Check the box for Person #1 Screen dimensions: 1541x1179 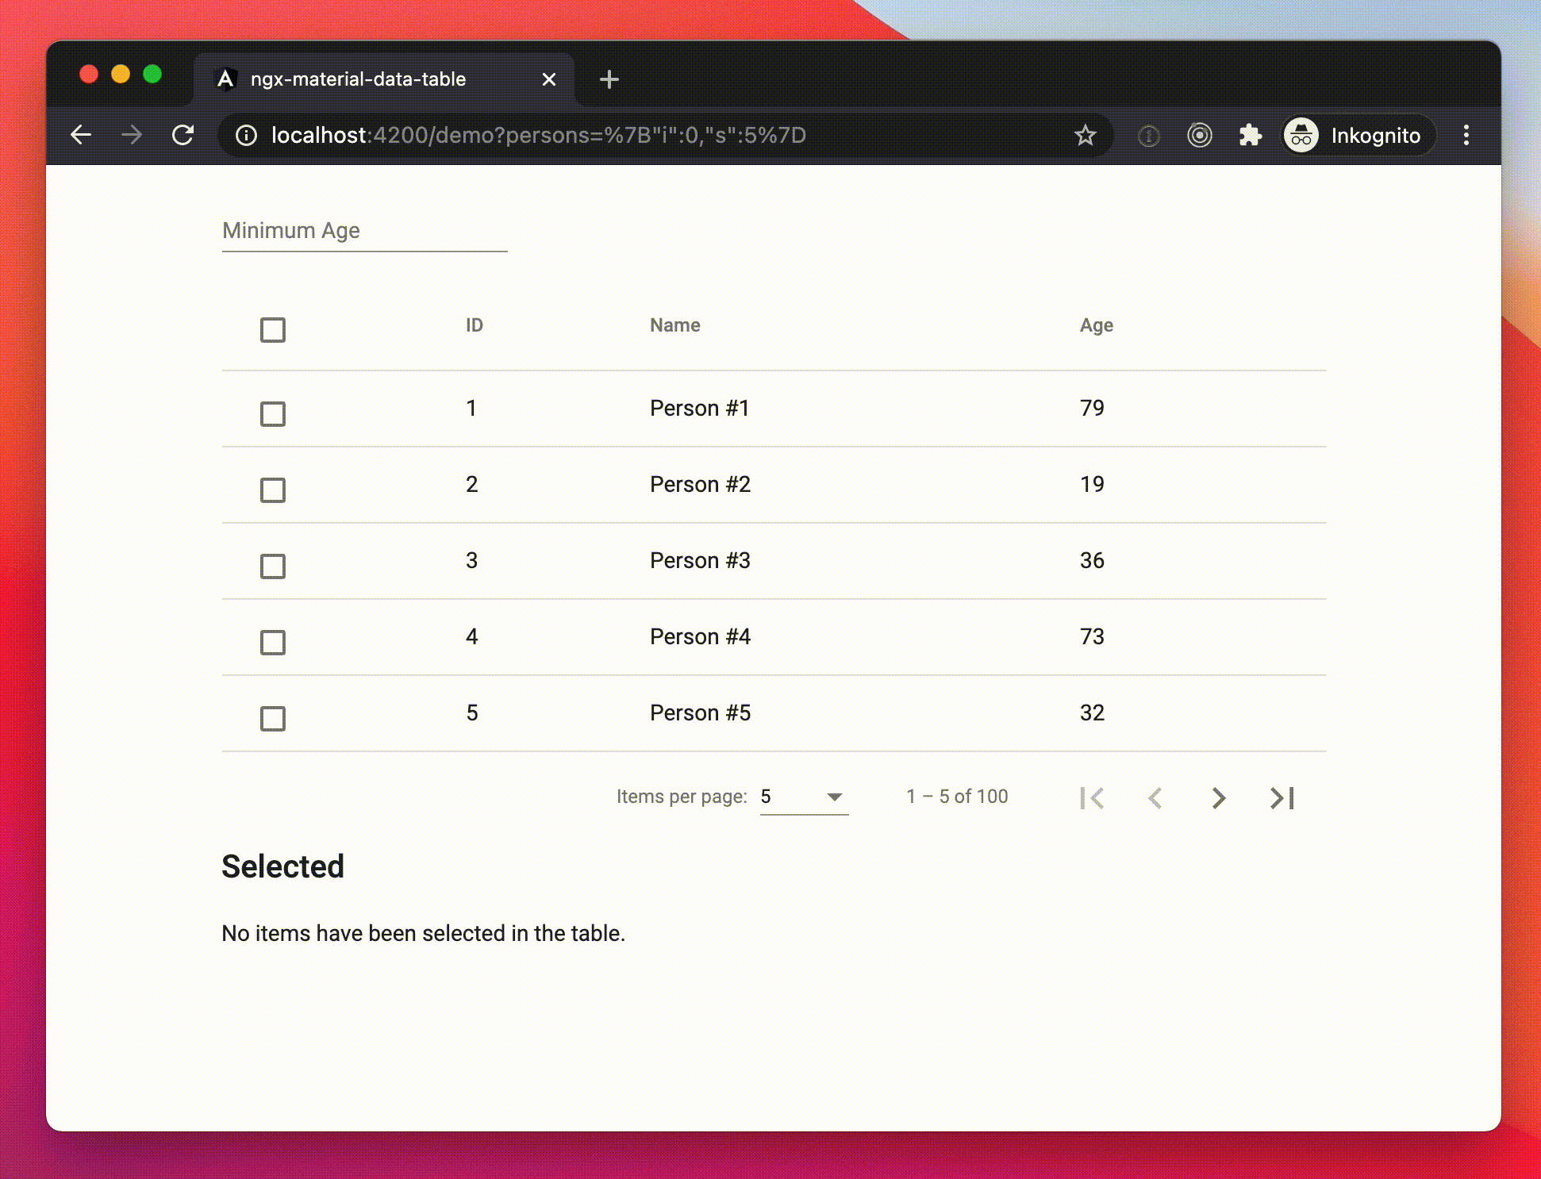[273, 413]
